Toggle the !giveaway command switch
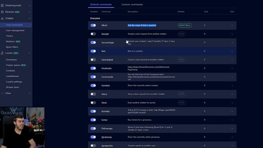The height and width of the screenshot is (148, 263). (93, 137)
